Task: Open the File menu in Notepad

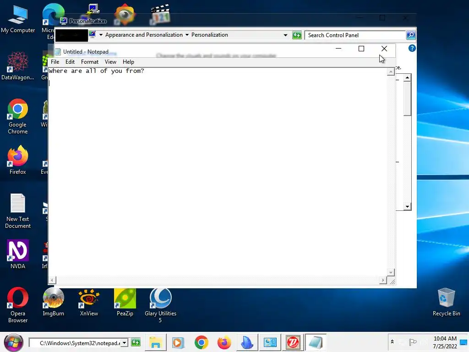Action: click(55, 62)
